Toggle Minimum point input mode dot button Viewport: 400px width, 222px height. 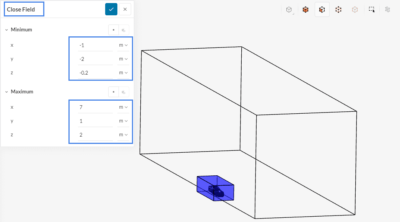tap(114, 29)
